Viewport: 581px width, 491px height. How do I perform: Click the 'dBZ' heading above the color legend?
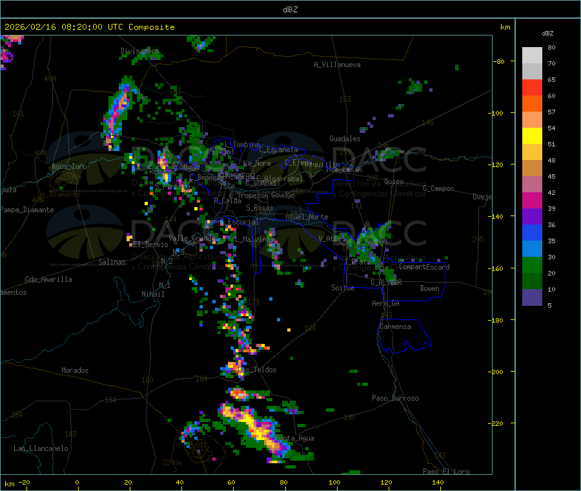click(547, 34)
